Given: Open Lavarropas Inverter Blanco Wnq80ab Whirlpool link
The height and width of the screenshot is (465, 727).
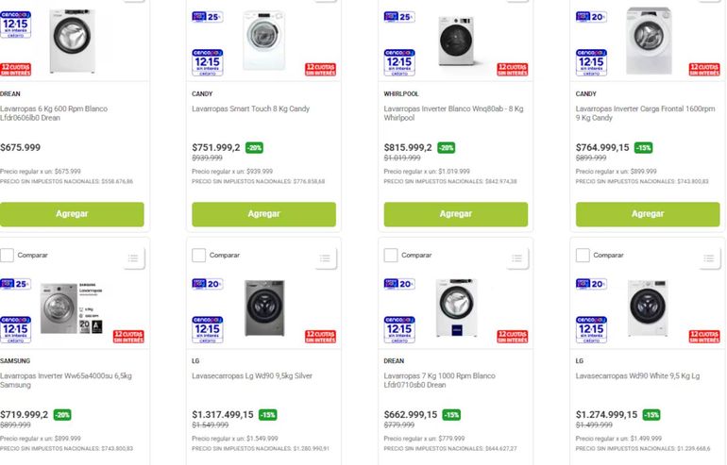Looking at the screenshot, I should coord(453,113).
